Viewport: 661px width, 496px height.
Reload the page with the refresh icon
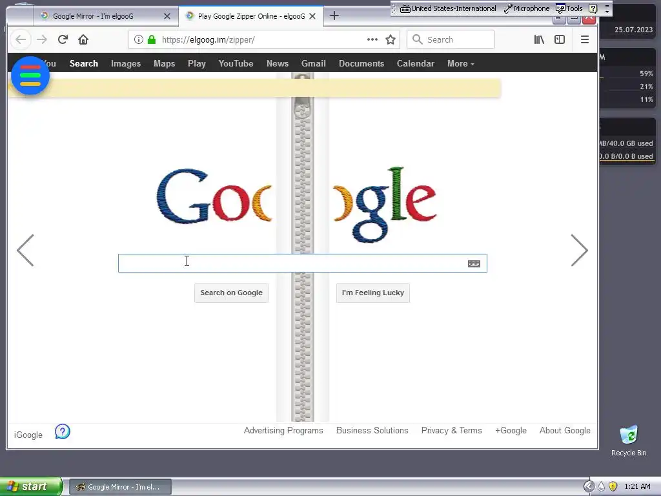(x=63, y=39)
